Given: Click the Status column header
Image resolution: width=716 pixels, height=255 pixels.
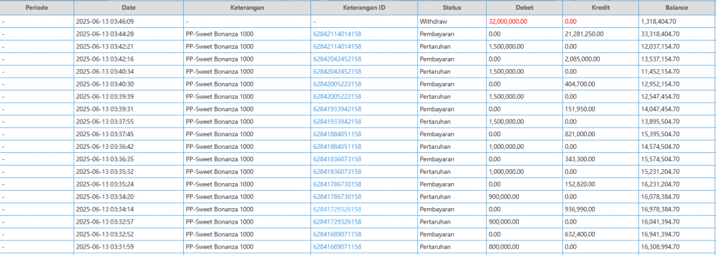Looking at the screenshot, I should click(452, 8).
